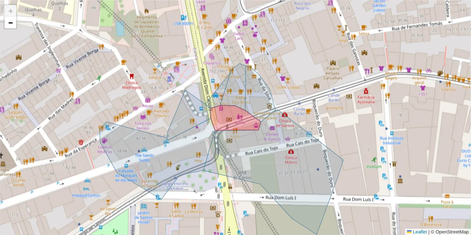Select the Galeria Reverso art palette icon
Image resolution: width=471 pixels, height=235 pixels.
104,141
